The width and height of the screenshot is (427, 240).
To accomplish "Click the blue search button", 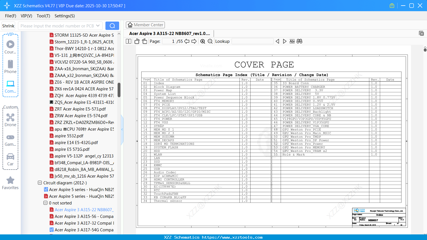I will click(x=112, y=26).
